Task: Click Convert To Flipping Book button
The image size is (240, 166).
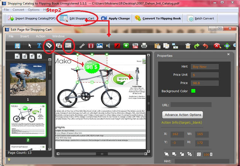Action: [x=158, y=18]
